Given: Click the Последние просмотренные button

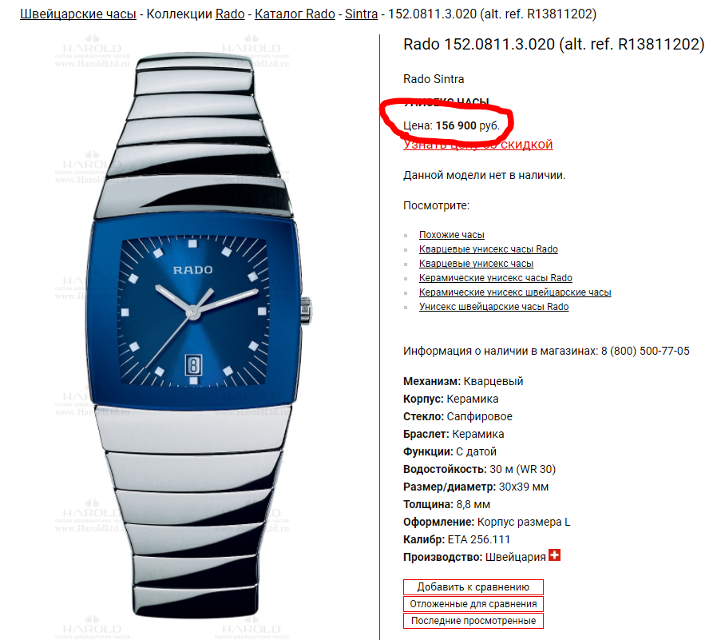Looking at the screenshot, I should pos(473,621).
